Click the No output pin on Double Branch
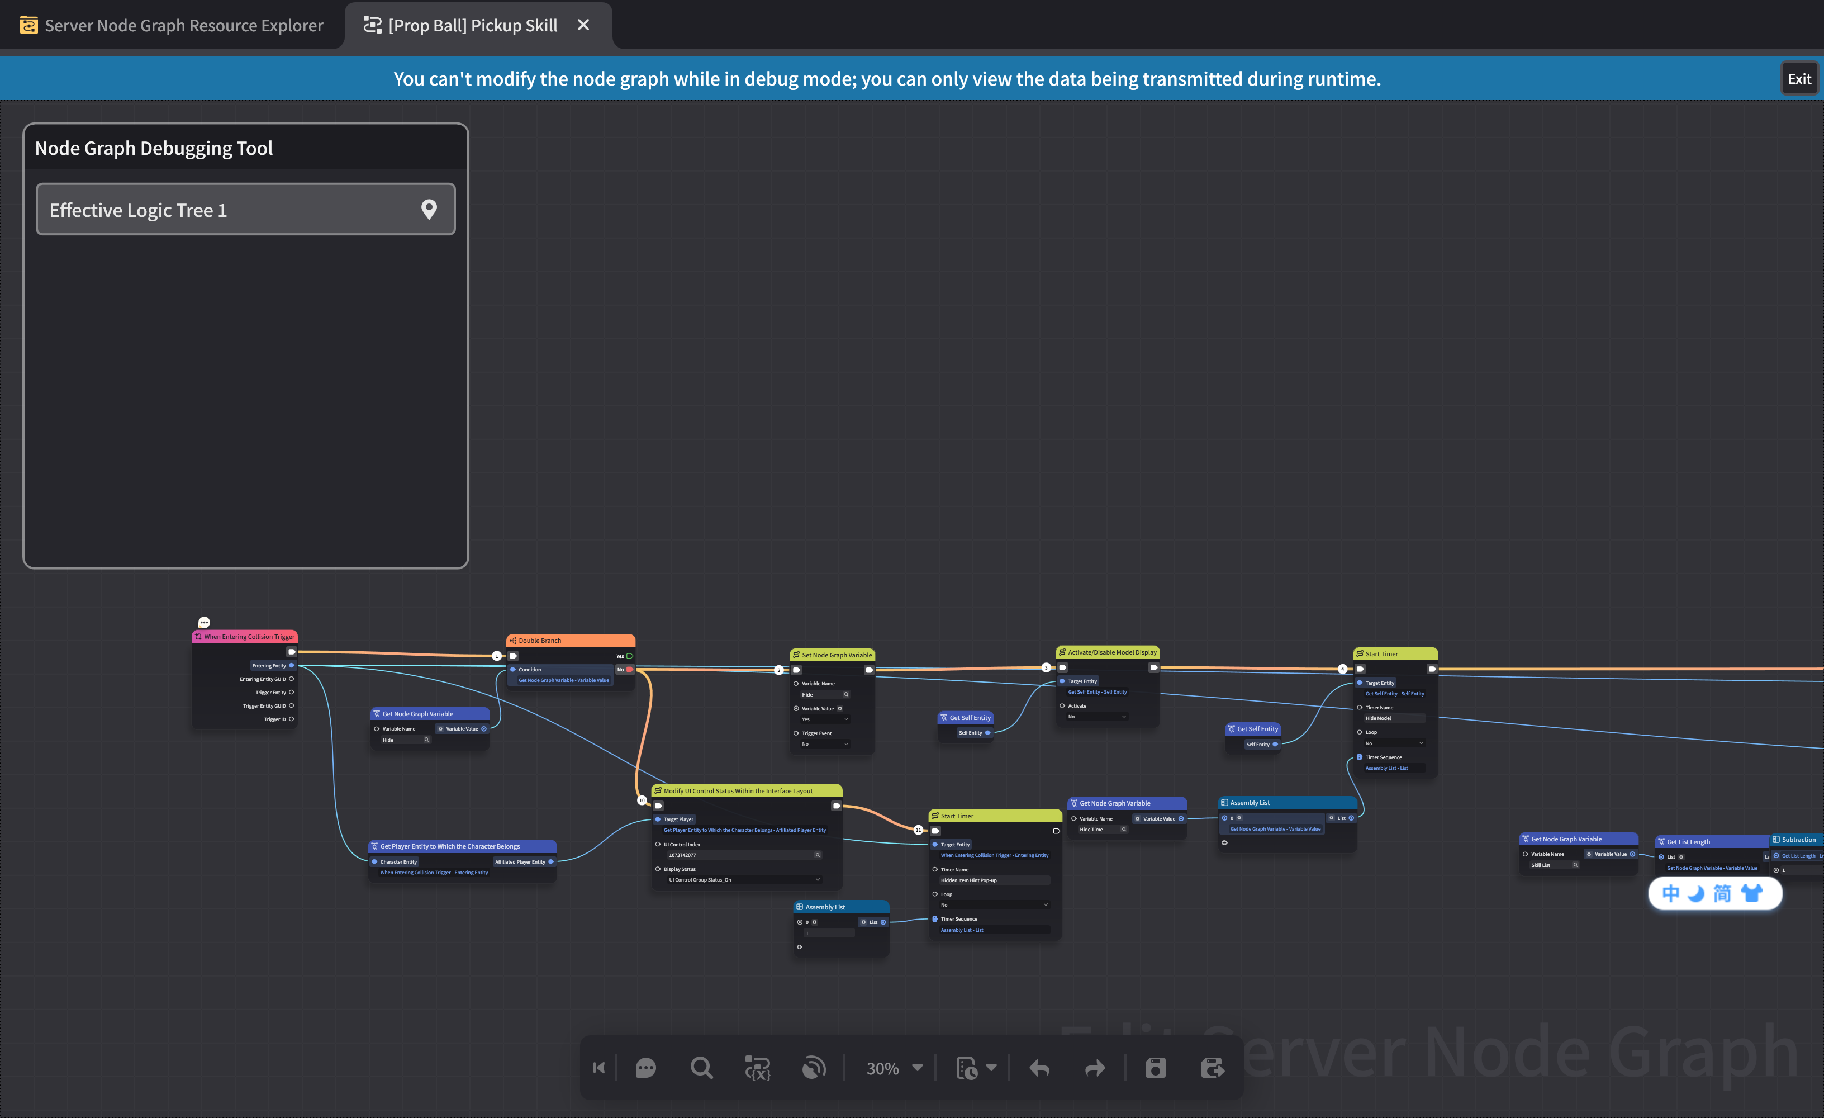The image size is (1824, 1118). point(630,669)
